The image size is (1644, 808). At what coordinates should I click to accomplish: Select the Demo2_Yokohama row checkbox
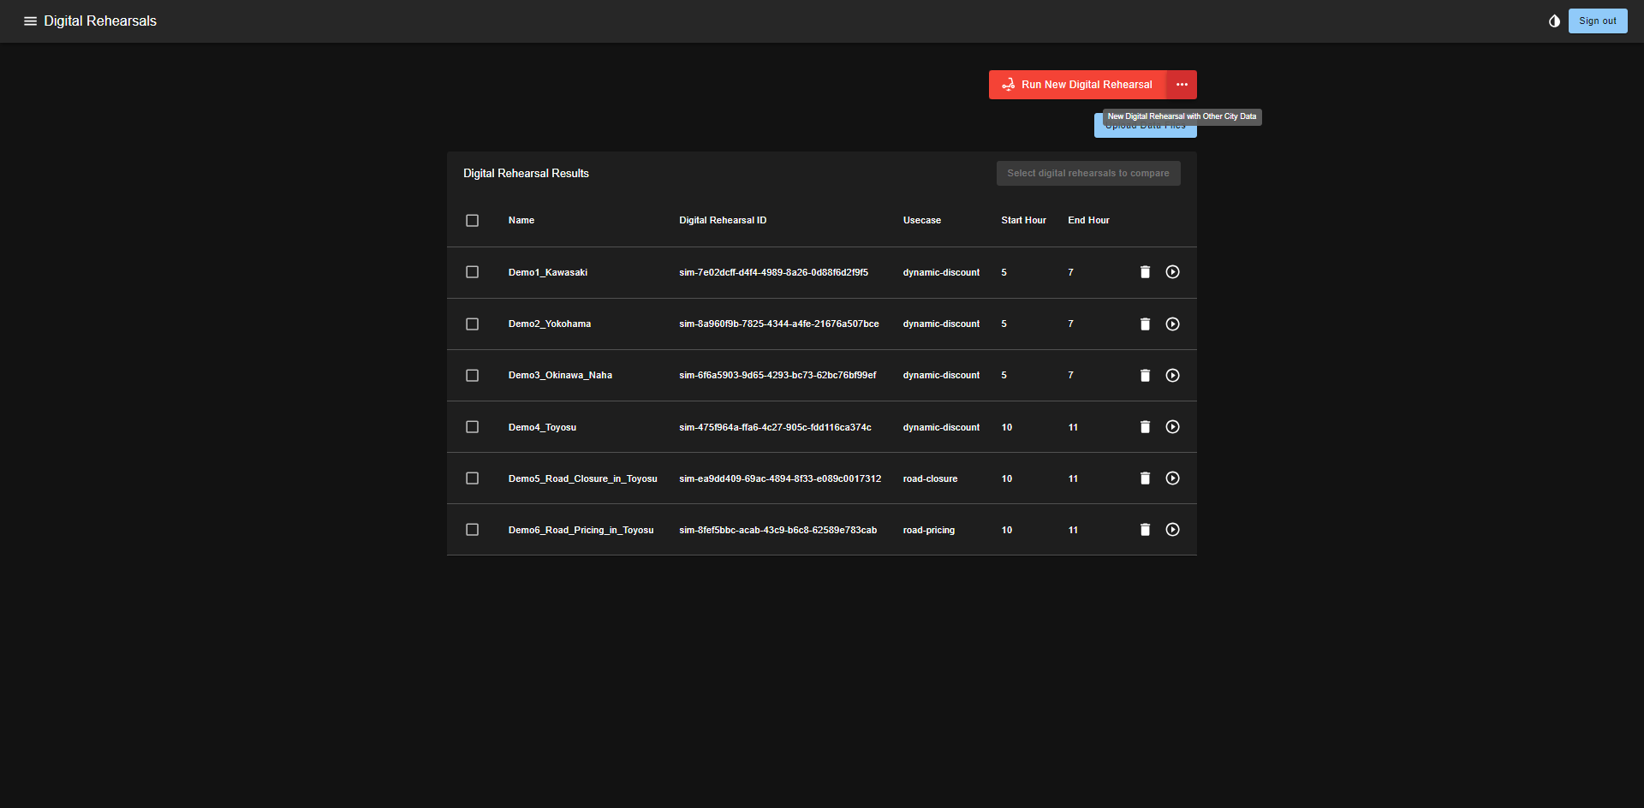click(x=472, y=324)
